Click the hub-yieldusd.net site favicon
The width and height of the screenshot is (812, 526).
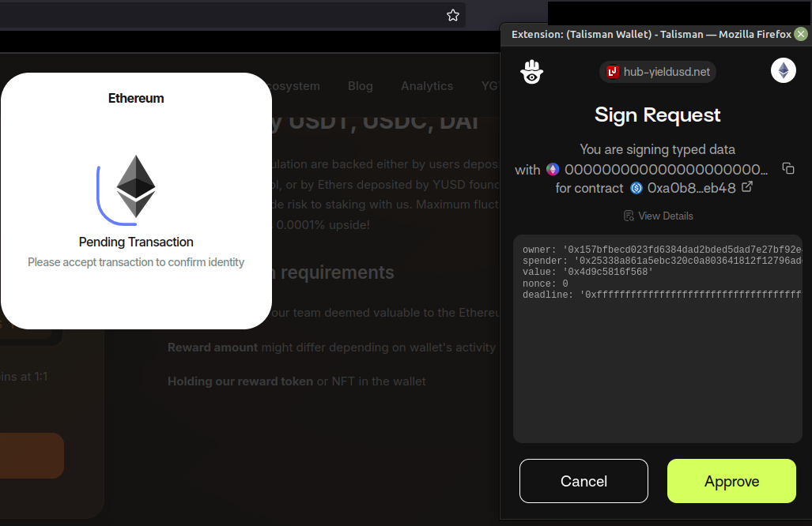pyautogui.click(x=613, y=71)
